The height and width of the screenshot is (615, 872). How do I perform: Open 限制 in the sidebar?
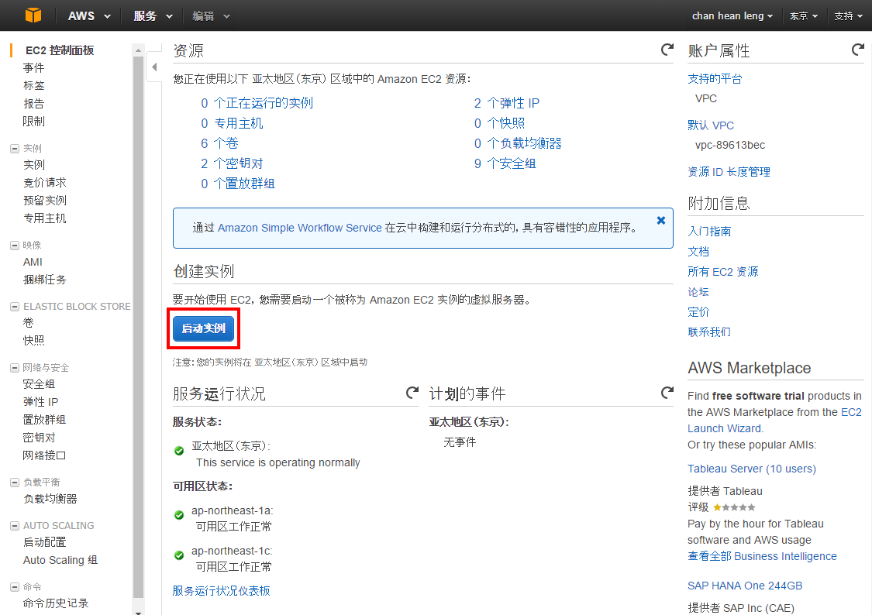coord(33,121)
